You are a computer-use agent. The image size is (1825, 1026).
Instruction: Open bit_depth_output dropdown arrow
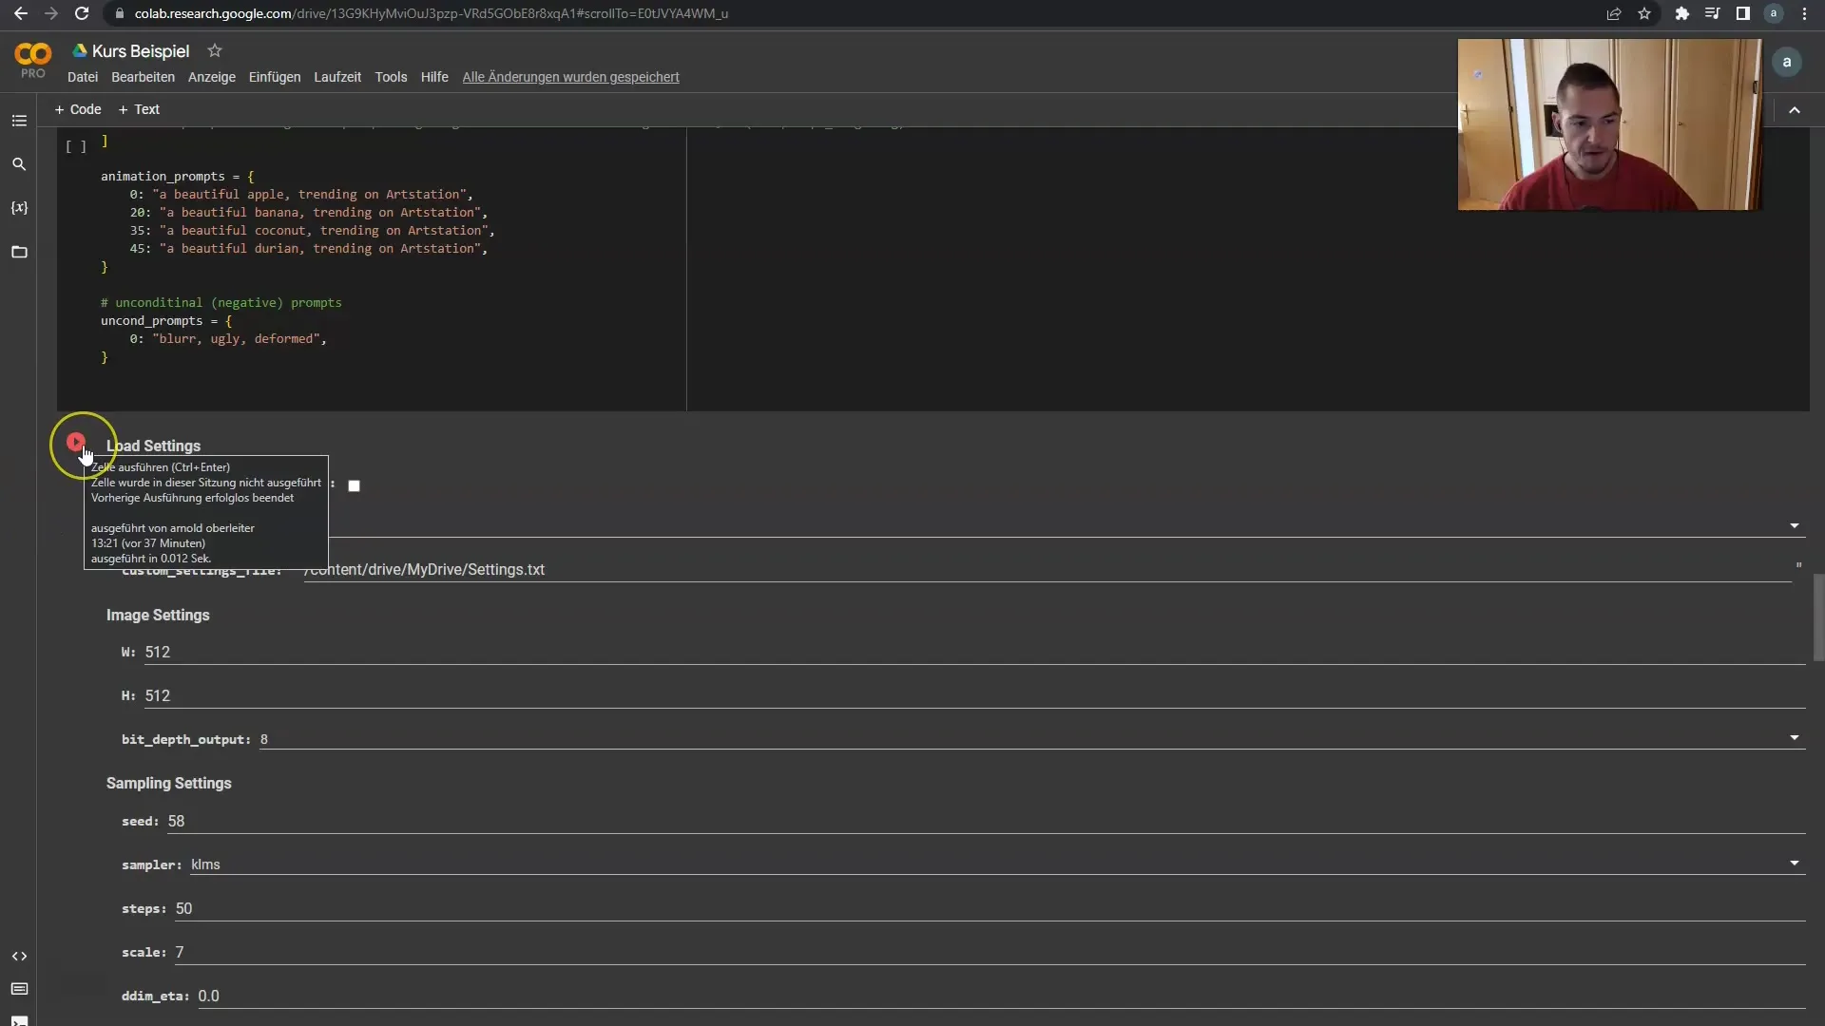coord(1795,737)
